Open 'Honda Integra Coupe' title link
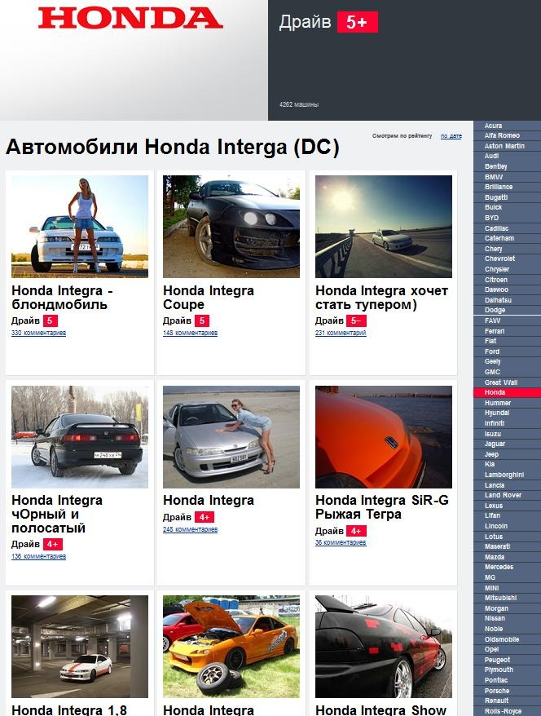Image resolution: width=541 pixels, height=716 pixels. [209, 298]
